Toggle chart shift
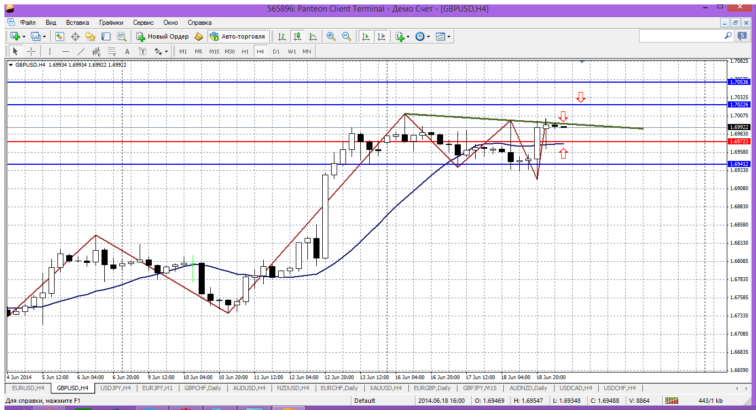Image resolution: width=756 pixels, height=410 pixels. (x=381, y=36)
